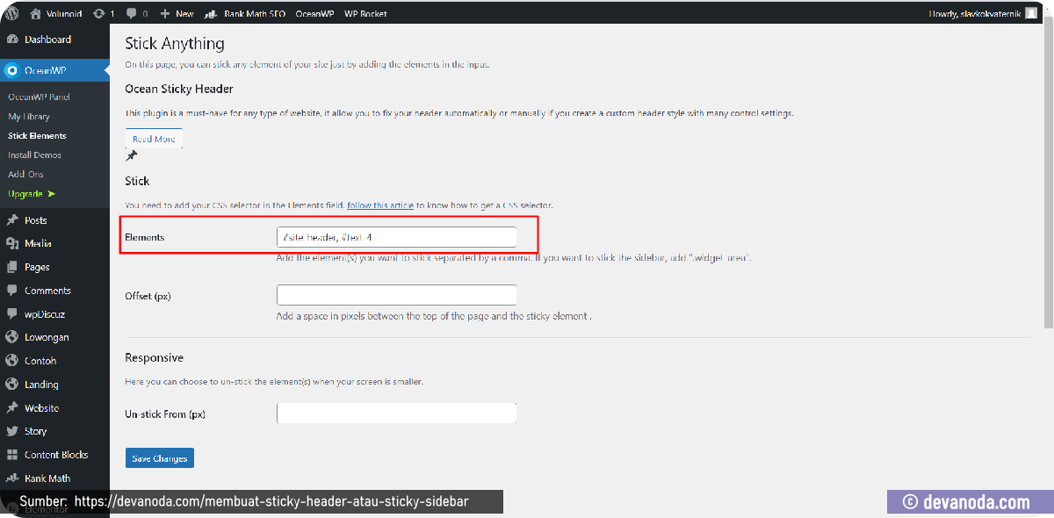Open the OceanWP Panel submenu item

(x=39, y=97)
